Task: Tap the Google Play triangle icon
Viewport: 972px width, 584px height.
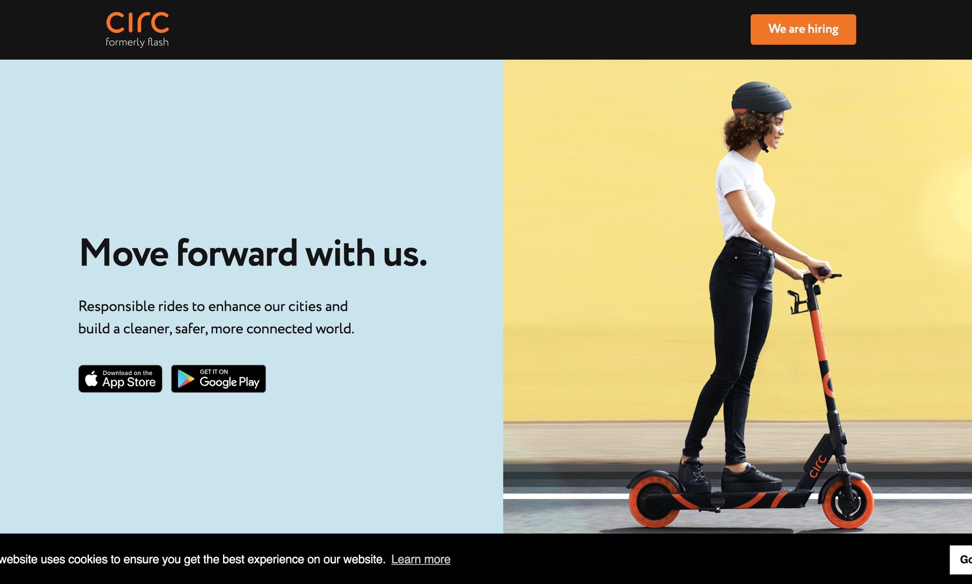Action: pyautogui.click(x=186, y=379)
